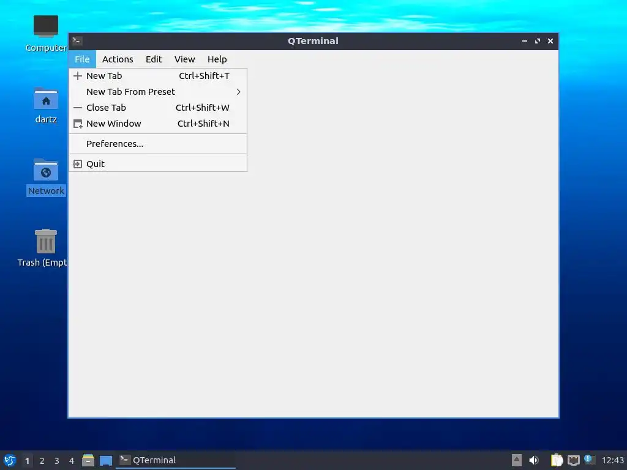The width and height of the screenshot is (627, 470).
Task: Switch to desktop 4
Action: 72,461
